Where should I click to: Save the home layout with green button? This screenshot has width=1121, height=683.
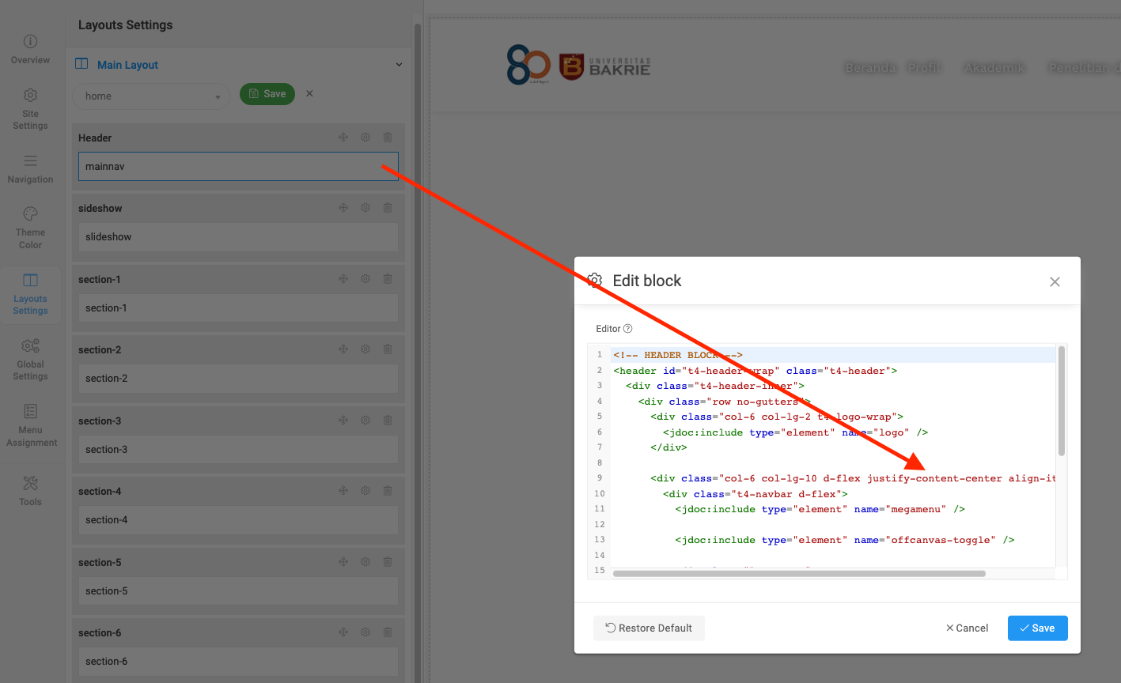tap(267, 94)
